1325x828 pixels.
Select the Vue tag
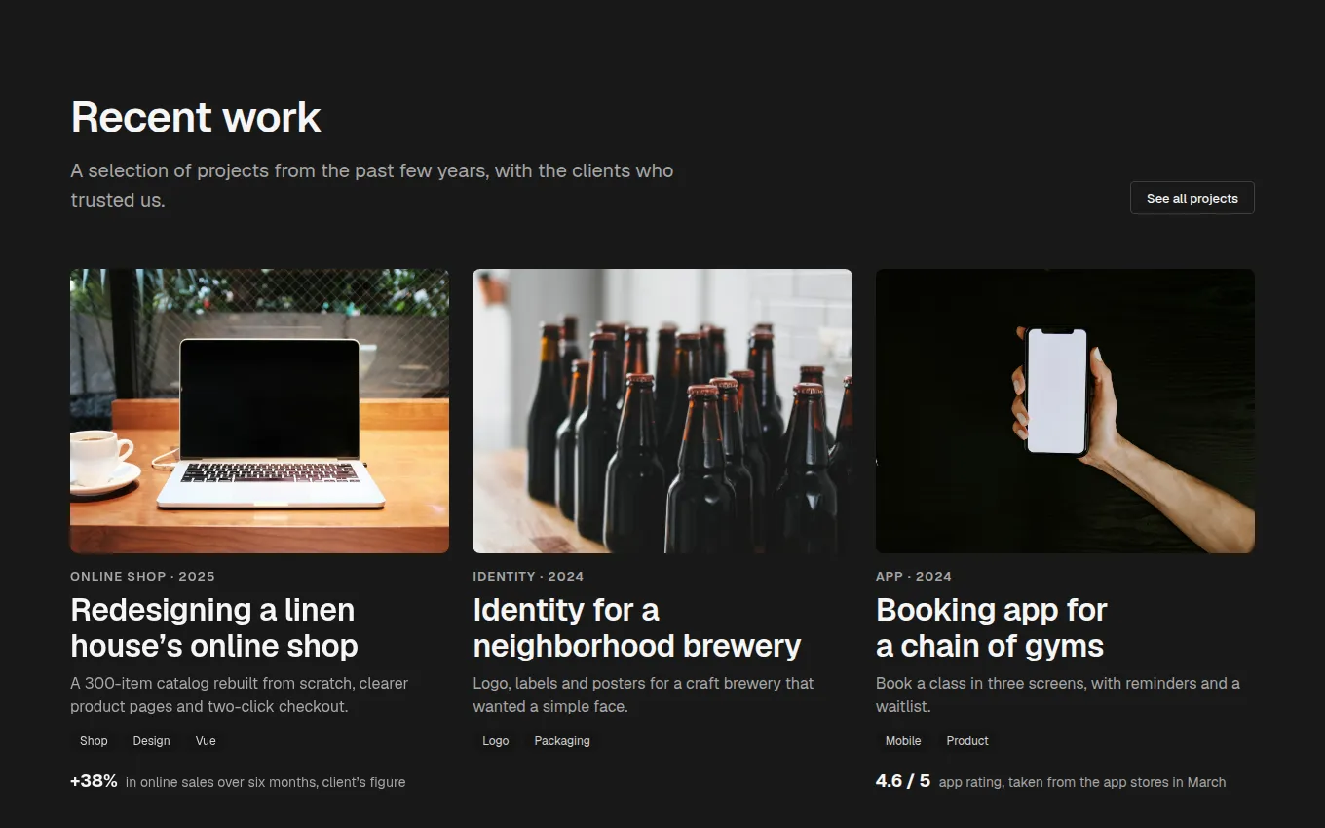point(206,741)
